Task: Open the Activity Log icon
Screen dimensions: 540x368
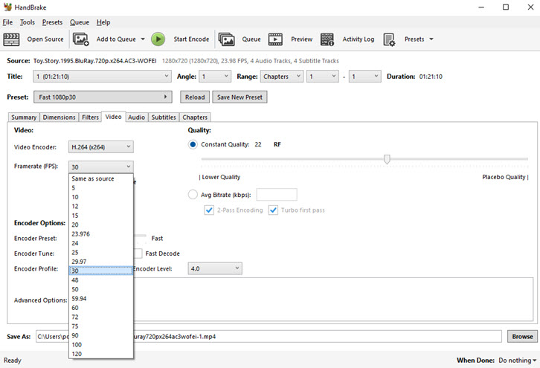Action: [x=327, y=39]
